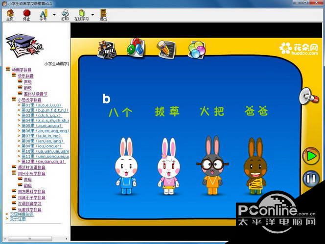Click the 退出 exit icon
Viewport: 325px width, 244px height.
tap(103, 15)
